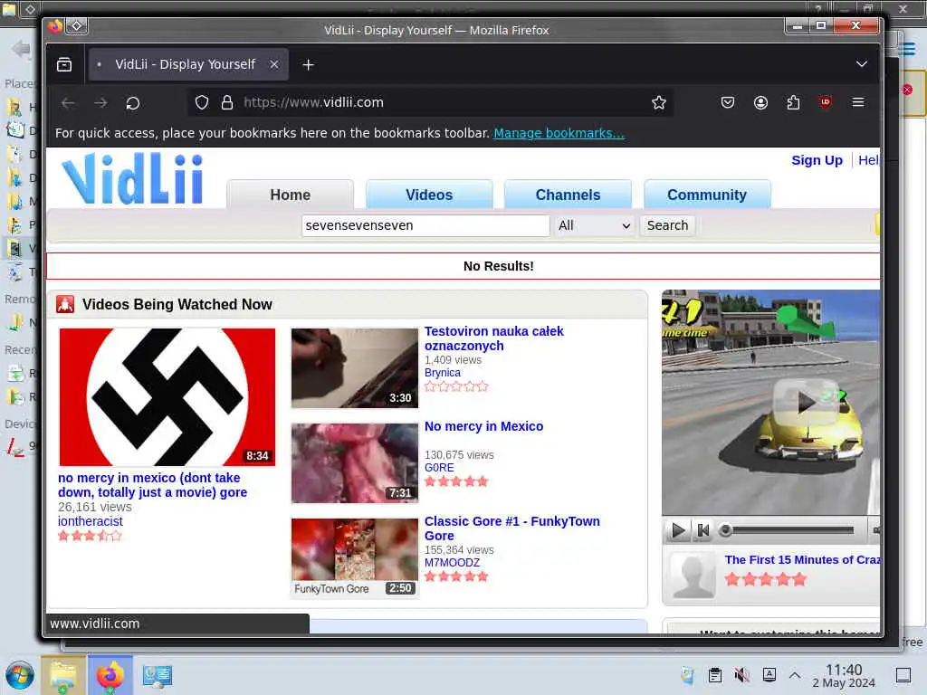Click the star rating under Brynica
This screenshot has height=695, width=927.
pyautogui.click(x=456, y=386)
